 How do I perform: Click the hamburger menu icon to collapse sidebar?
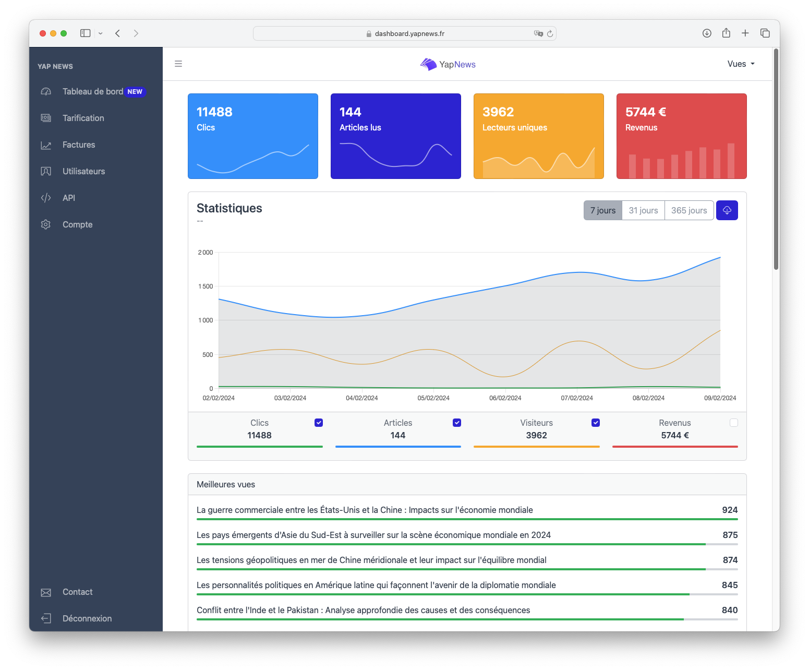click(178, 64)
